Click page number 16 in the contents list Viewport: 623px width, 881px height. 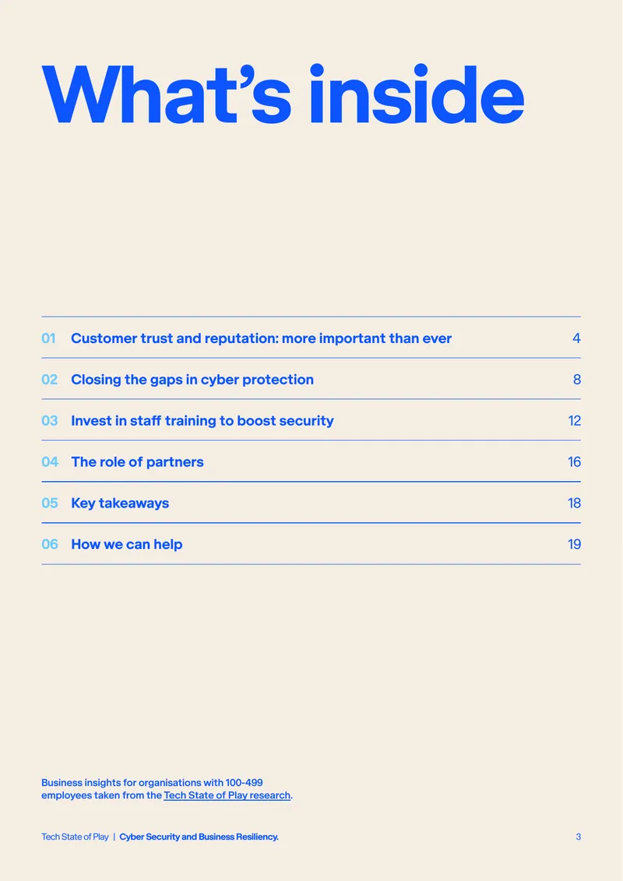coord(574,462)
